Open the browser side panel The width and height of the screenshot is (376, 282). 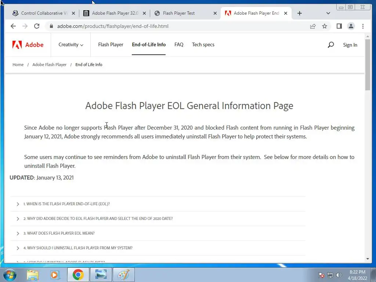coord(339,26)
